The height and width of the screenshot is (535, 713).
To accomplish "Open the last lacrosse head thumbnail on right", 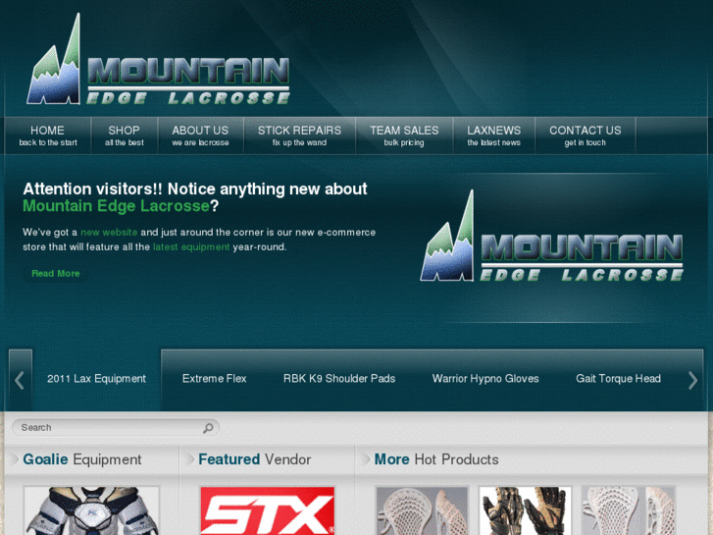I will tap(628, 510).
